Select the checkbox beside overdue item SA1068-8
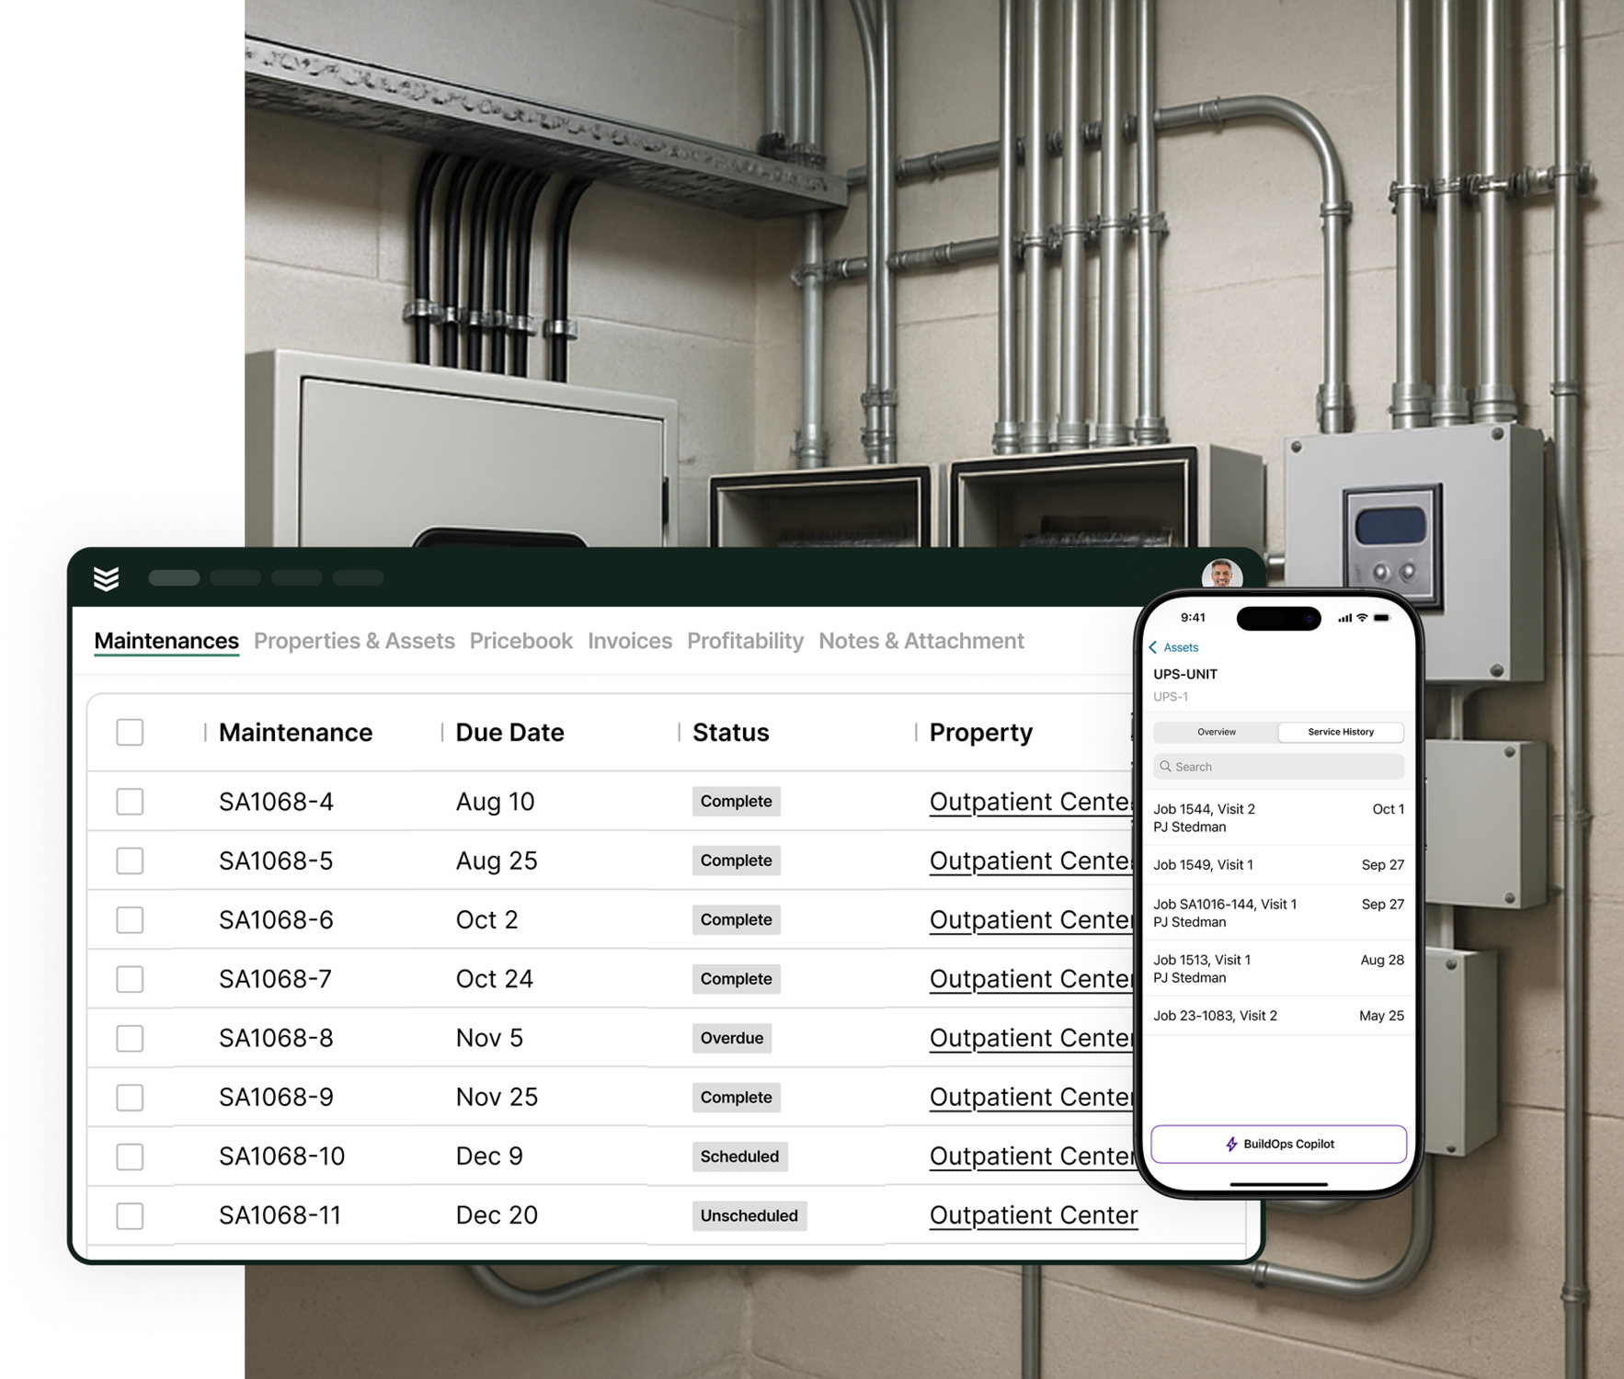1624x1379 pixels. 130,1038
